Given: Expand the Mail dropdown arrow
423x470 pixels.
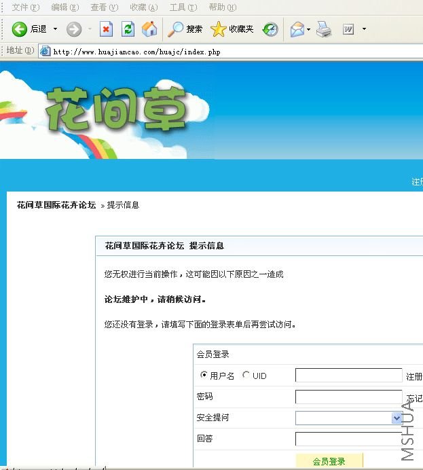Looking at the screenshot, I should coord(308,29).
